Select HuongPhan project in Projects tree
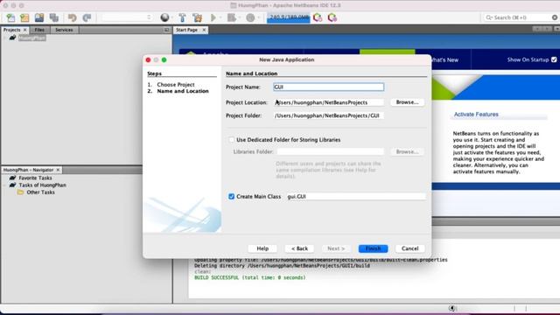This screenshot has width=560, height=315. click(x=32, y=38)
